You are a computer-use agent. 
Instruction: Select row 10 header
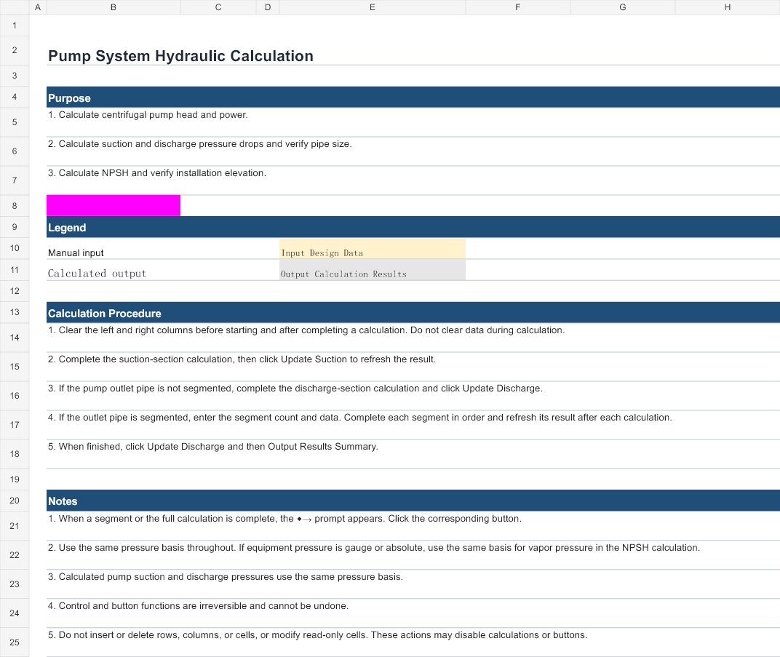point(15,248)
